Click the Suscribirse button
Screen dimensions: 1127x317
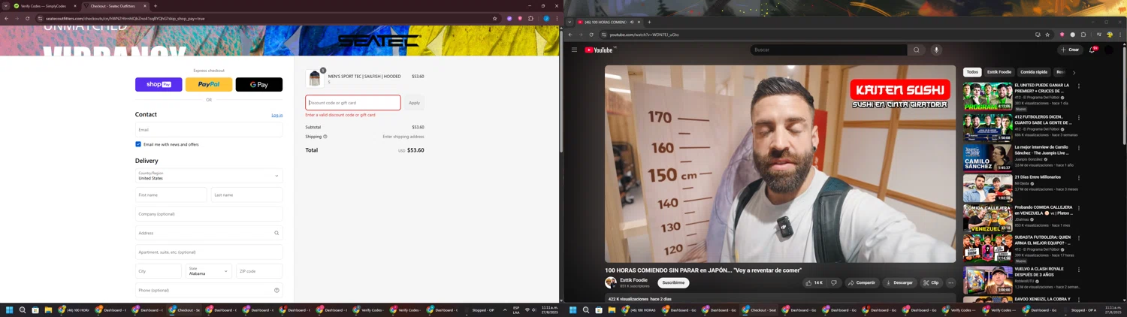[673, 282]
